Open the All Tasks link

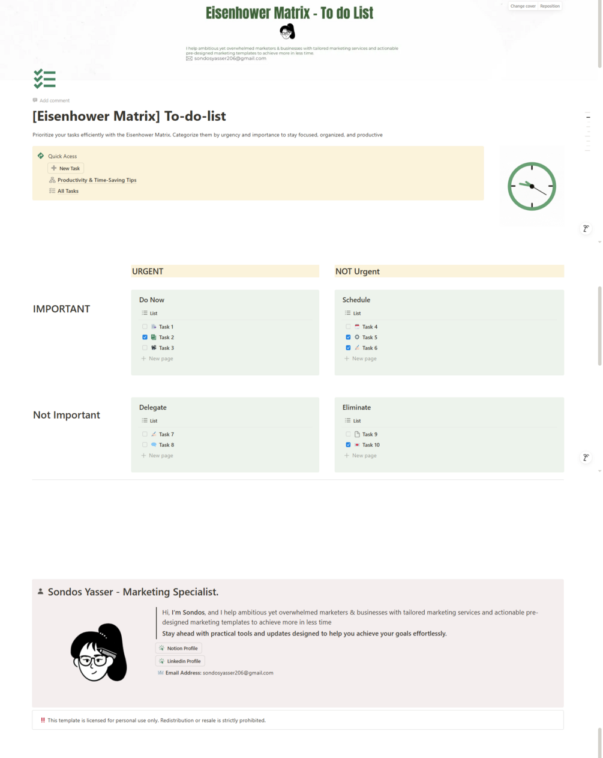click(68, 190)
